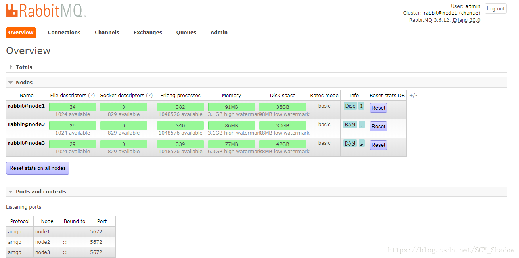Open the Exchanges tab

coord(148,33)
